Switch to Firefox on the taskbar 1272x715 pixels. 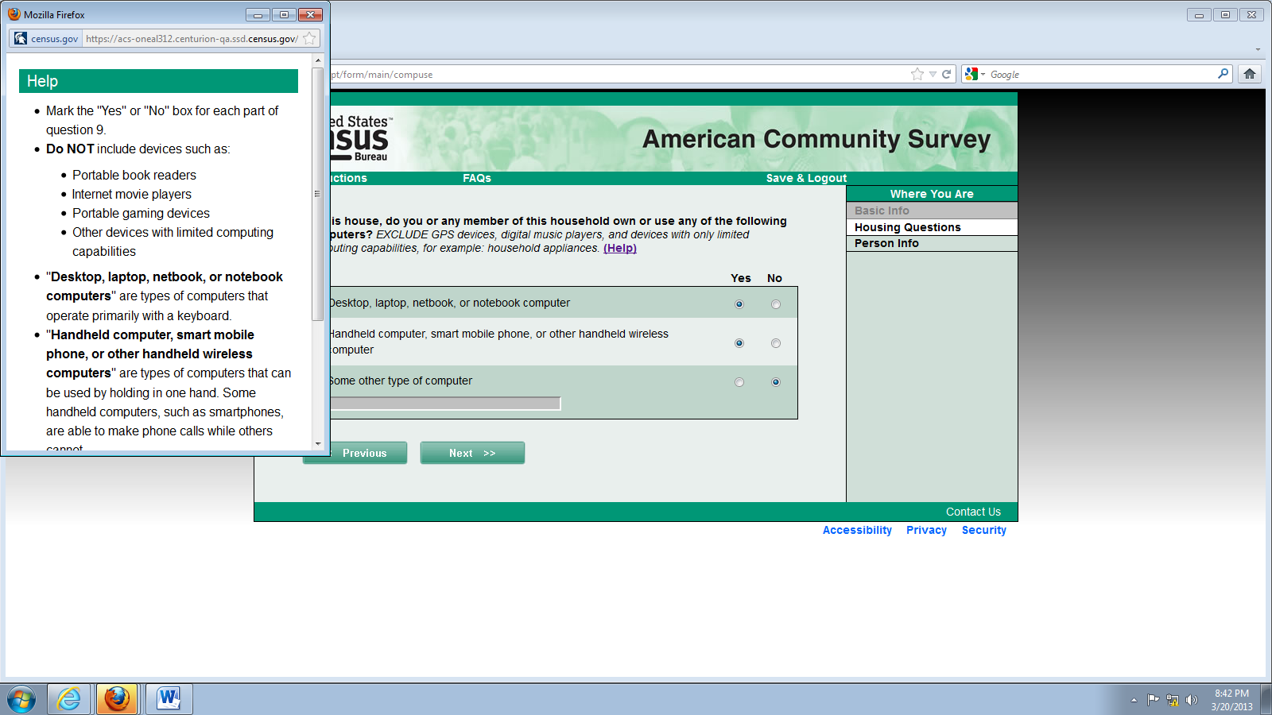click(117, 699)
